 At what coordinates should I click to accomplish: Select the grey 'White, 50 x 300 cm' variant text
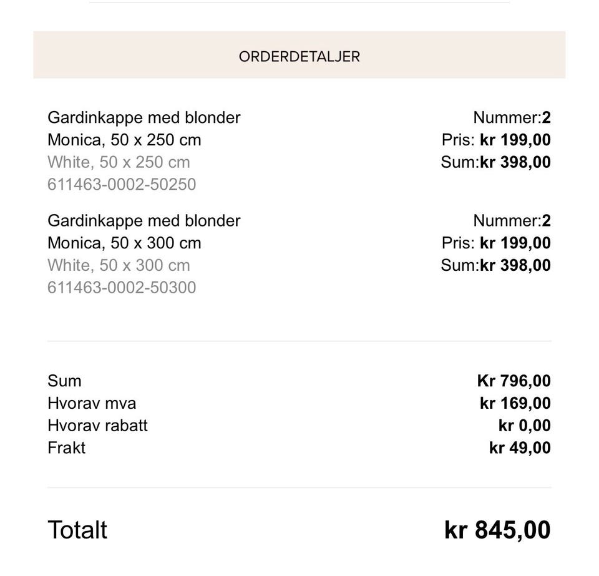[x=119, y=265]
